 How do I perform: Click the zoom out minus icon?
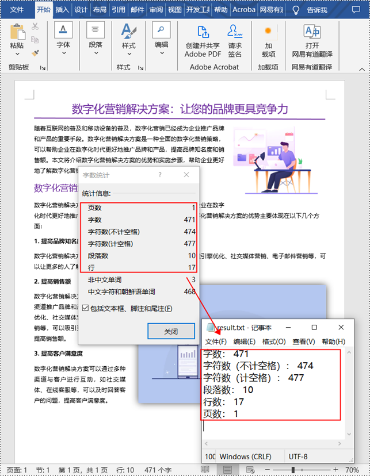pyautogui.click(x=268, y=470)
